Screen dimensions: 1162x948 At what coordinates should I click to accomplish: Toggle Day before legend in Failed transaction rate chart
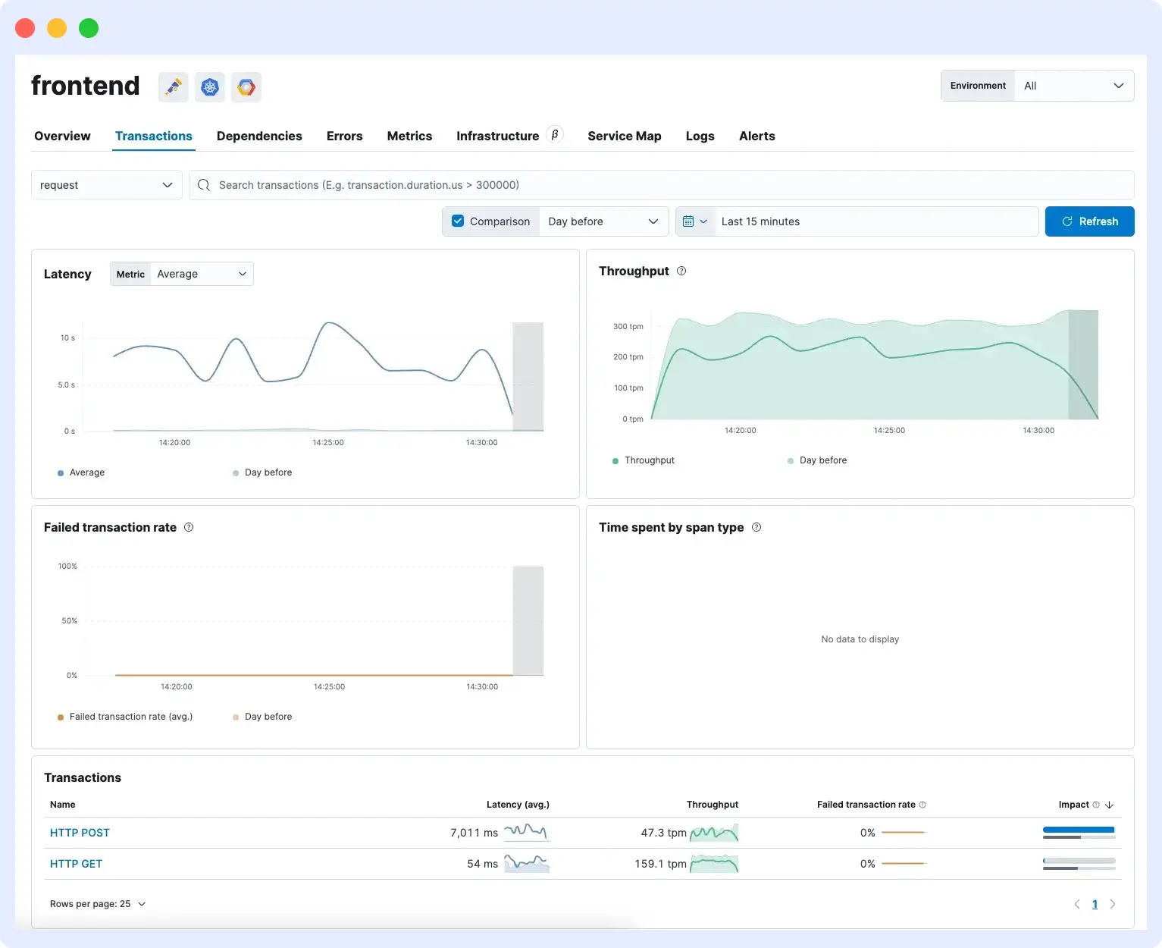[262, 717]
